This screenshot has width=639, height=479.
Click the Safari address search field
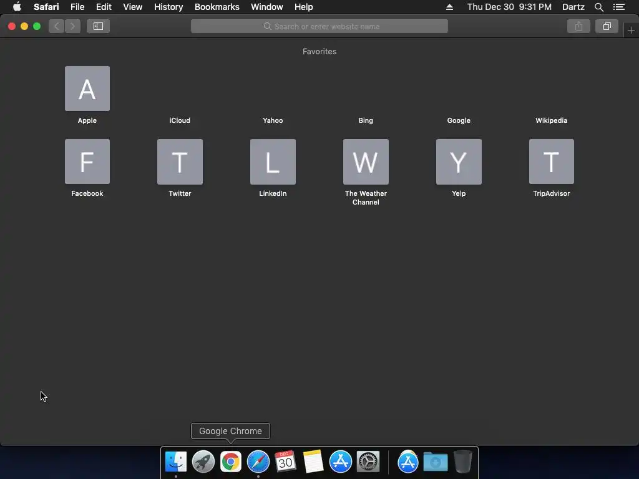(x=319, y=26)
